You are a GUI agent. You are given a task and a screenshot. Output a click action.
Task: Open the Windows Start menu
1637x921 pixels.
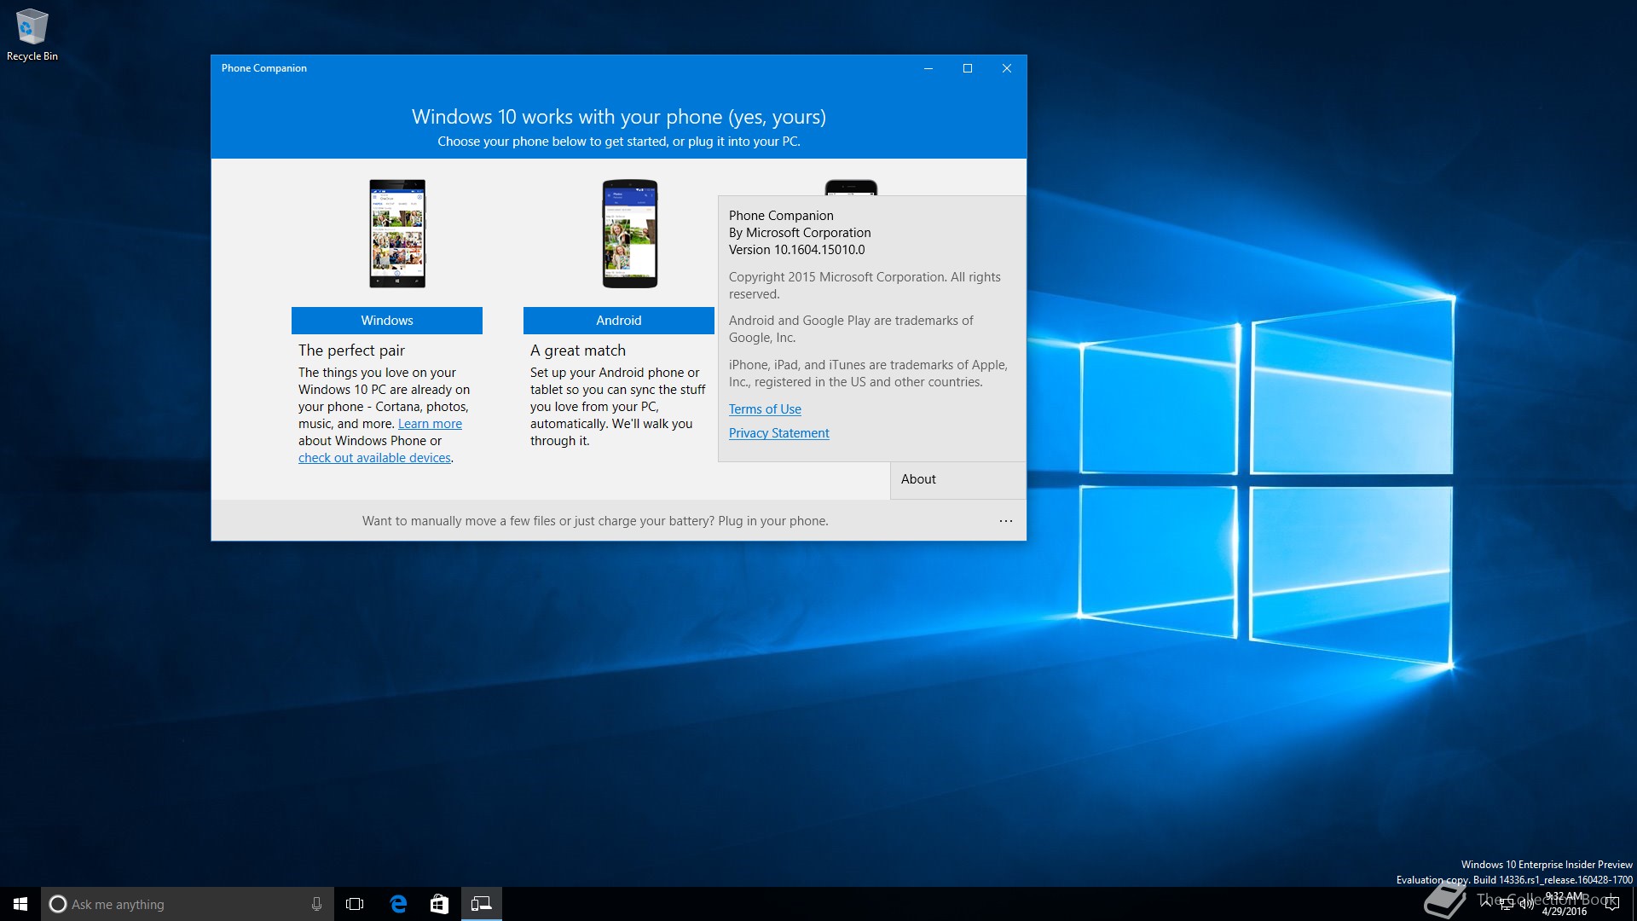coord(20,904)
